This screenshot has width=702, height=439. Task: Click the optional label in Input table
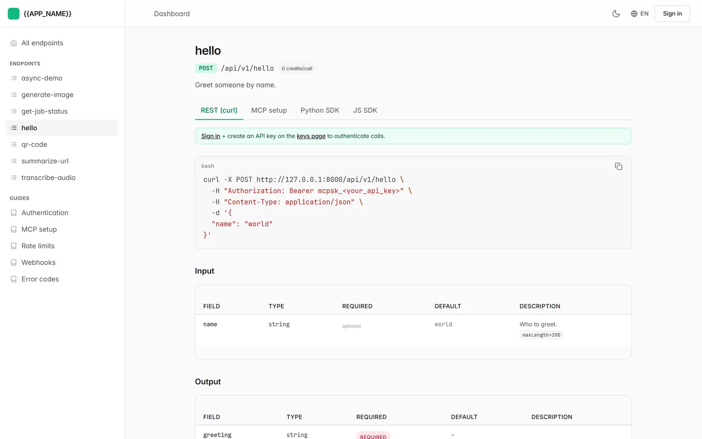[351, 326]
